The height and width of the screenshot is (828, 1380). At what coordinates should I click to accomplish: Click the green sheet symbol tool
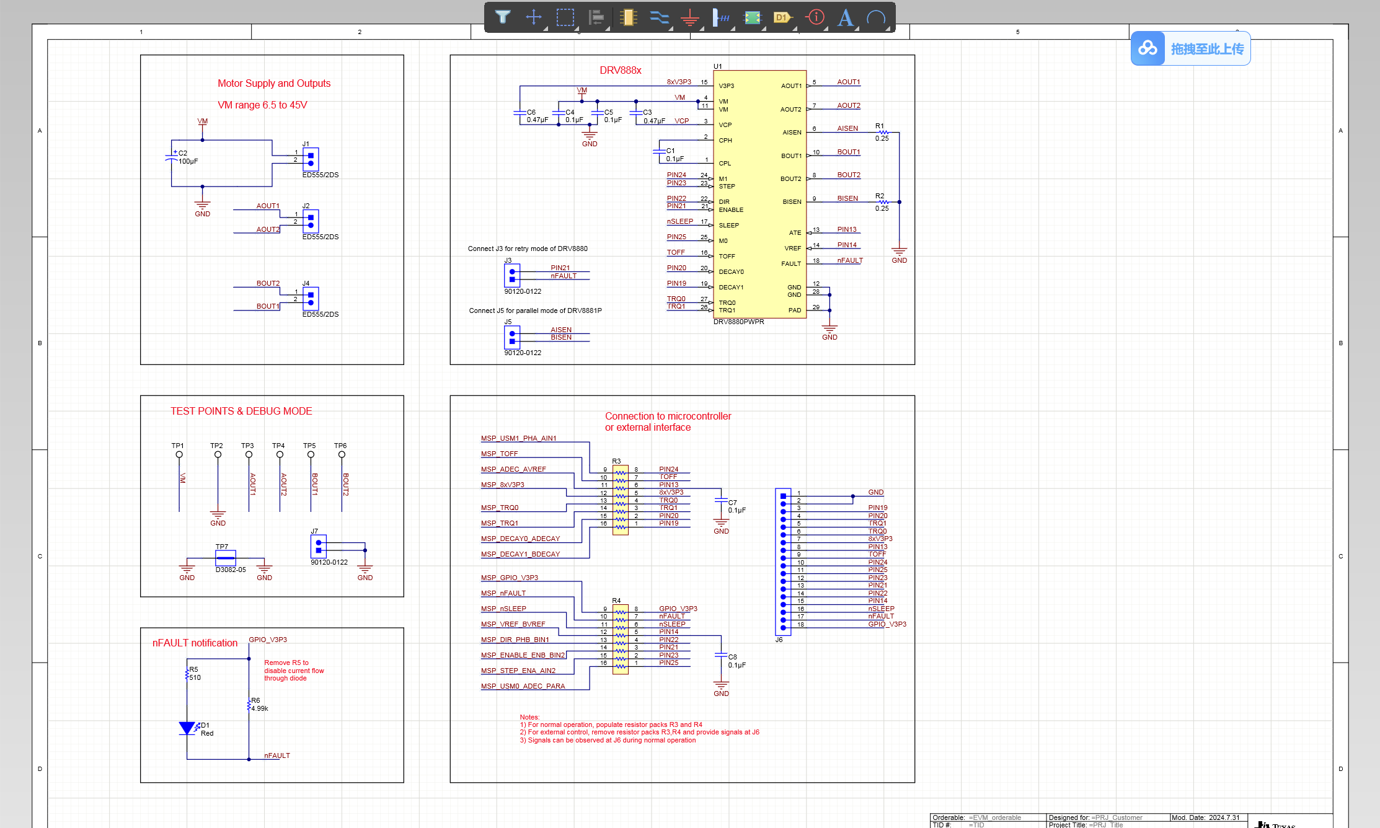pyautogui.click(x=752, y=17)
